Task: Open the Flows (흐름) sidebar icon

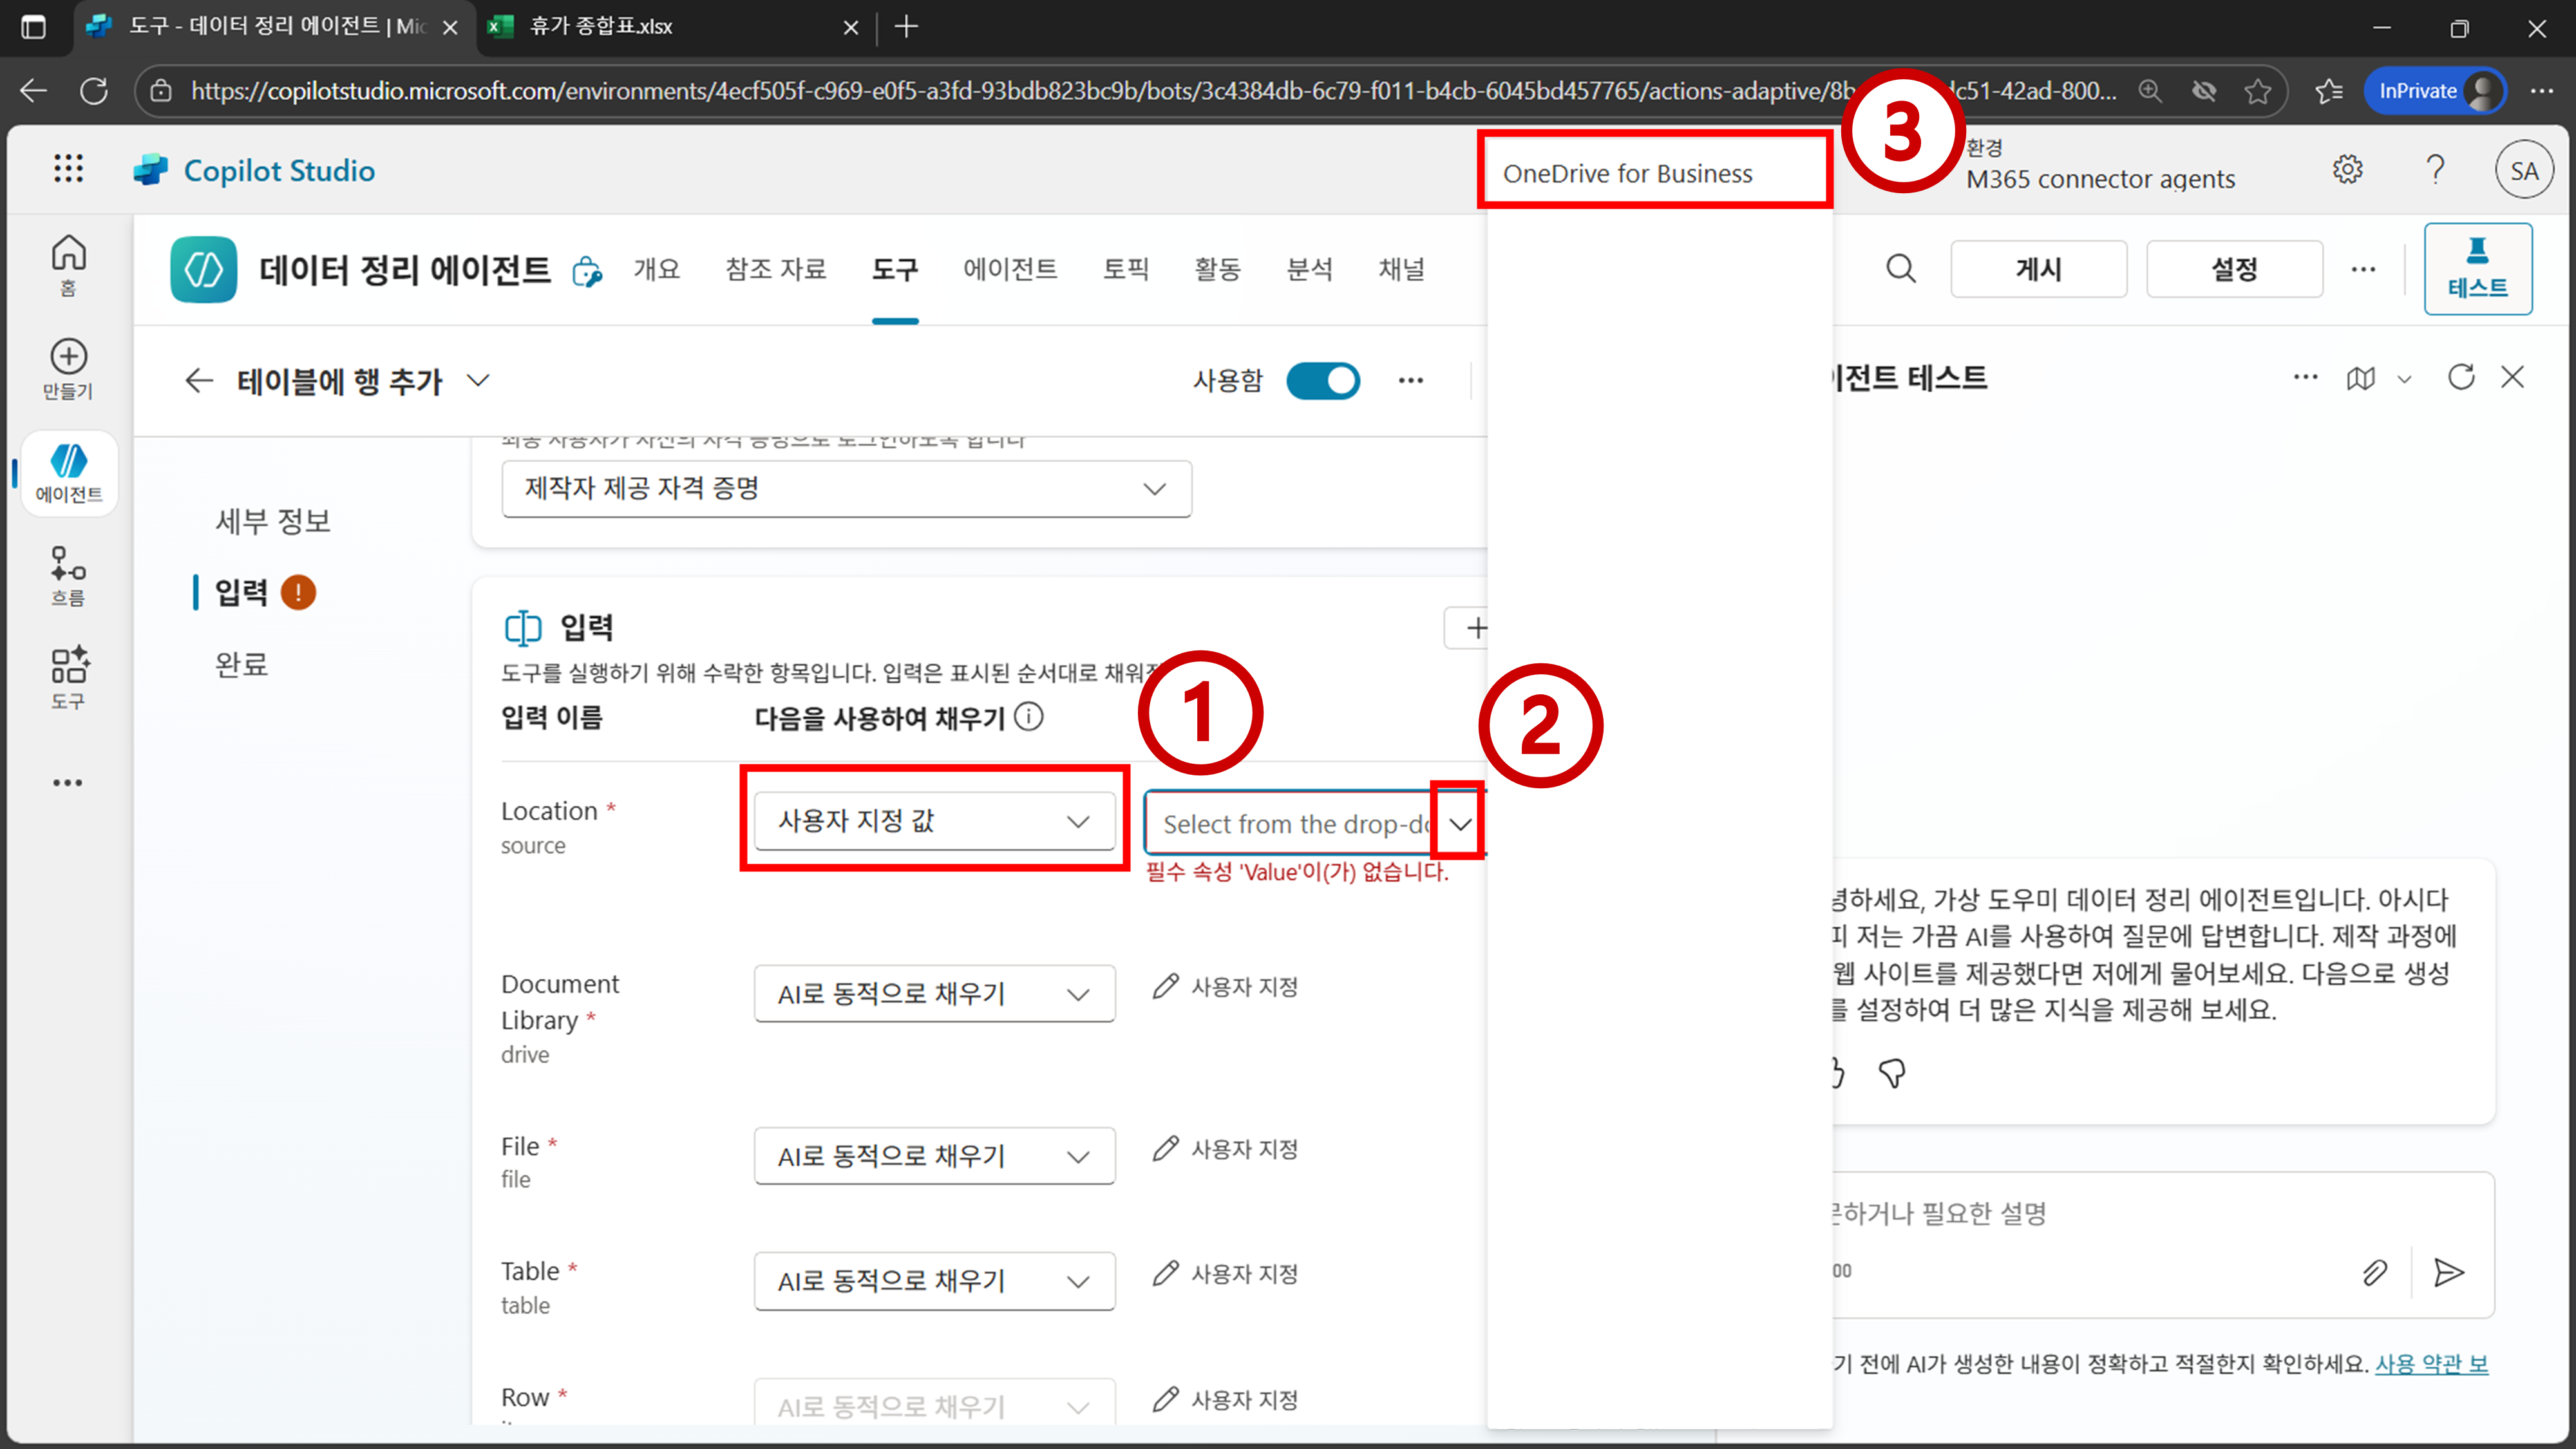Action: pyautogui.click(x=68, y=575)
